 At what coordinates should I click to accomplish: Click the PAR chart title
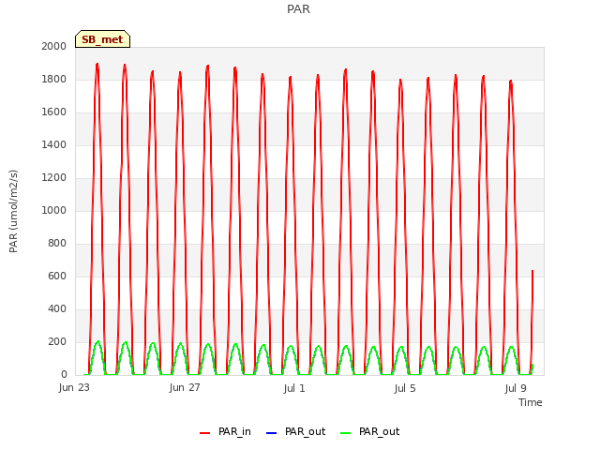pyautogui.click(x=298, y=9)
